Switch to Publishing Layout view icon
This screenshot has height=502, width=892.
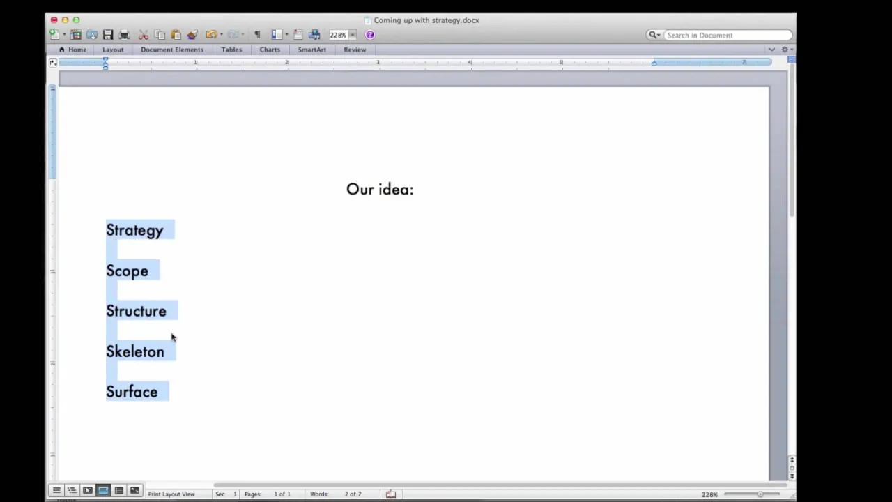point(87,491)
